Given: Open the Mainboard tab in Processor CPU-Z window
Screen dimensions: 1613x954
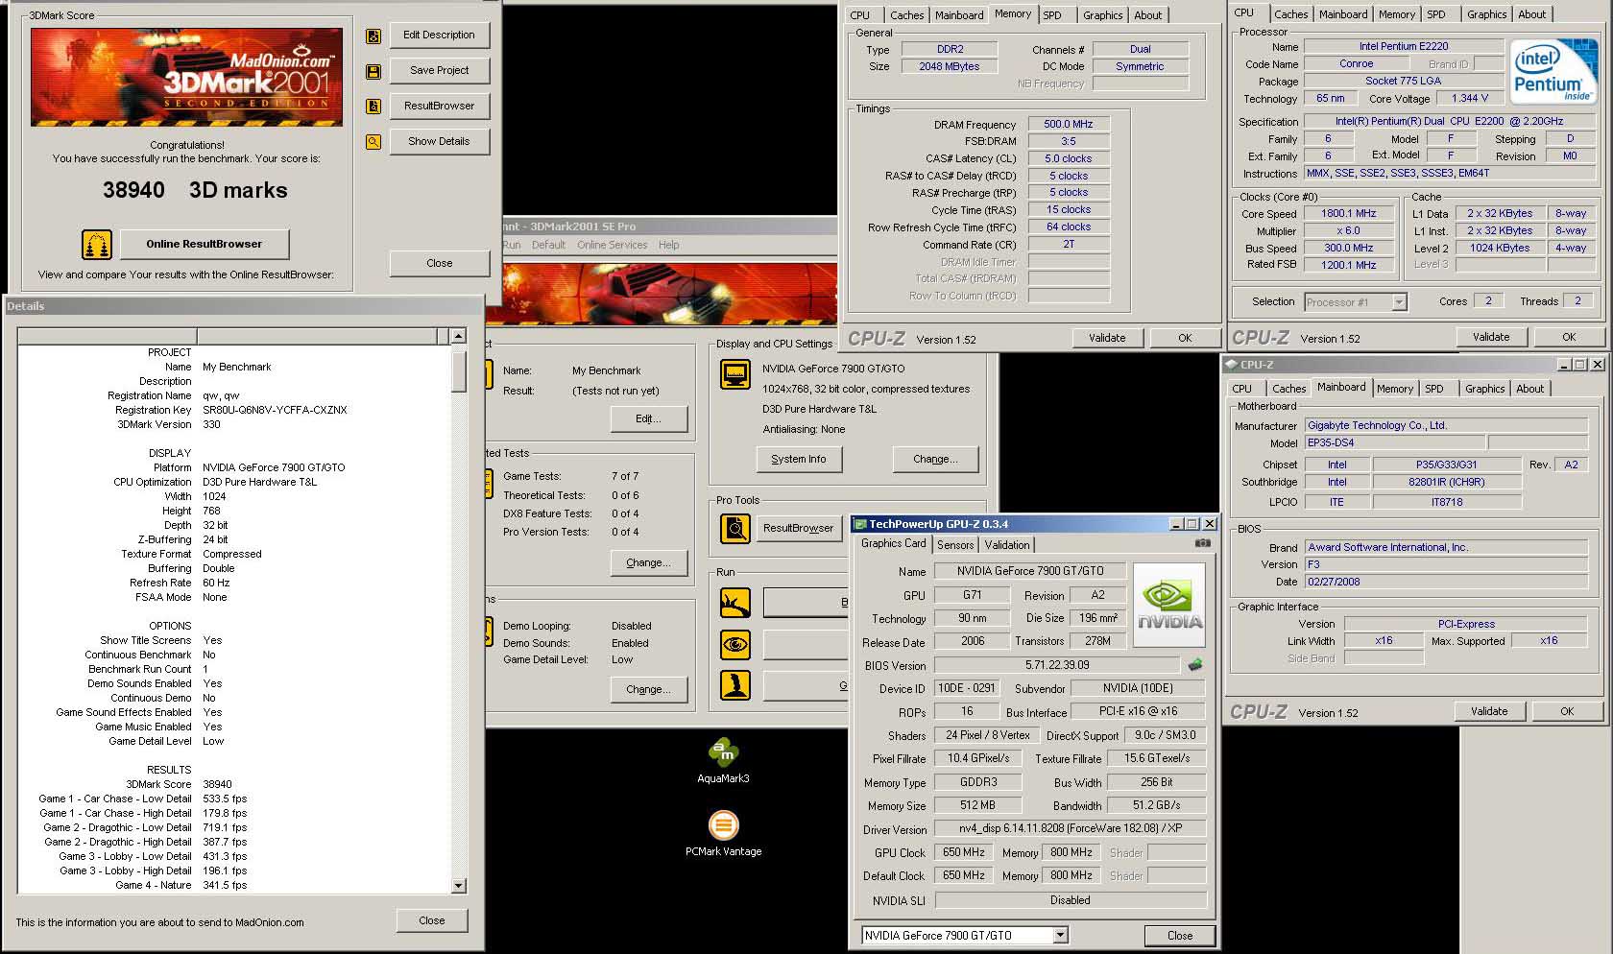Looking at the screenshot, I should tap(1343, 14).
